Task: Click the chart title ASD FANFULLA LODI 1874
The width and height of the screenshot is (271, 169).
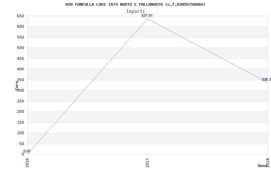Action: [135, 4]
